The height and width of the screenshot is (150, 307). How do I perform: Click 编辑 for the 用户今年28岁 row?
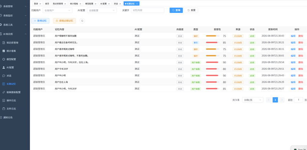pos(293,69)
